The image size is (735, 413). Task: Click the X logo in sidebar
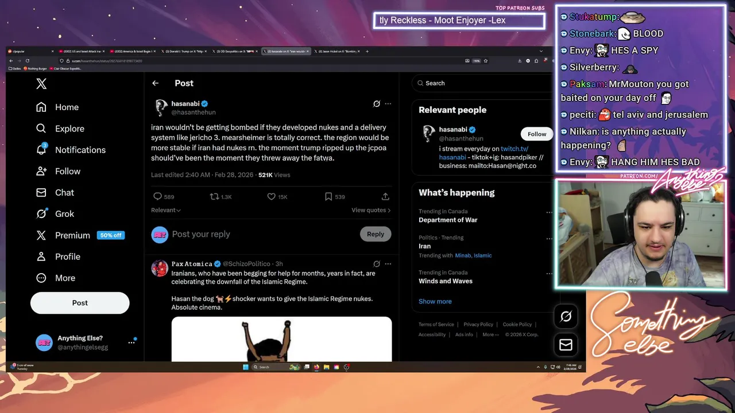41,84
